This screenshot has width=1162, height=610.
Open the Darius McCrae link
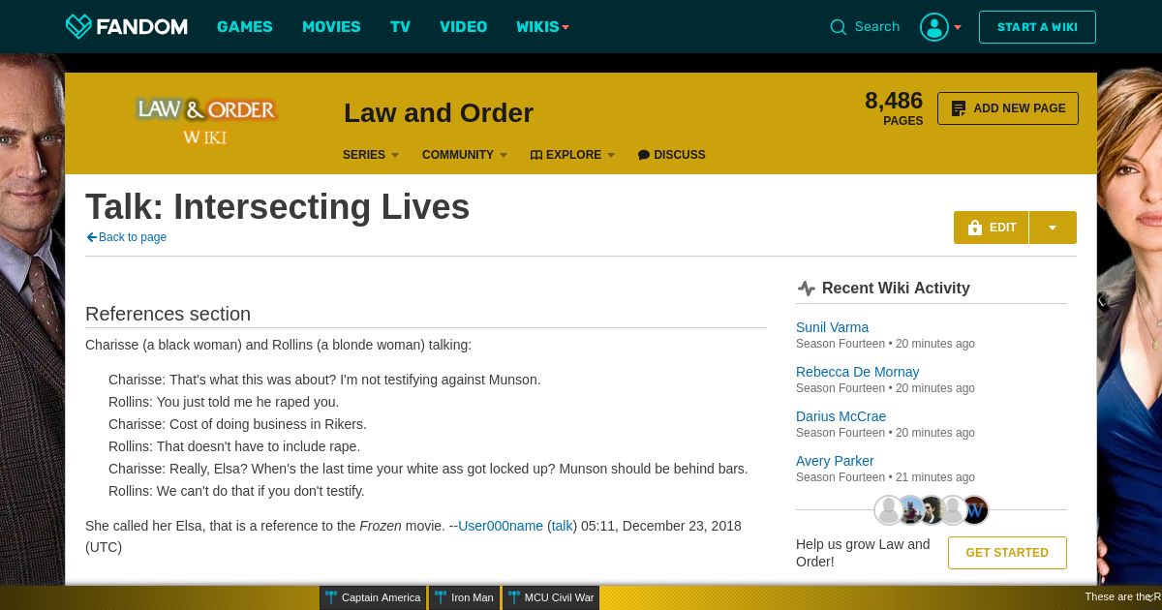tap(841, 416)
